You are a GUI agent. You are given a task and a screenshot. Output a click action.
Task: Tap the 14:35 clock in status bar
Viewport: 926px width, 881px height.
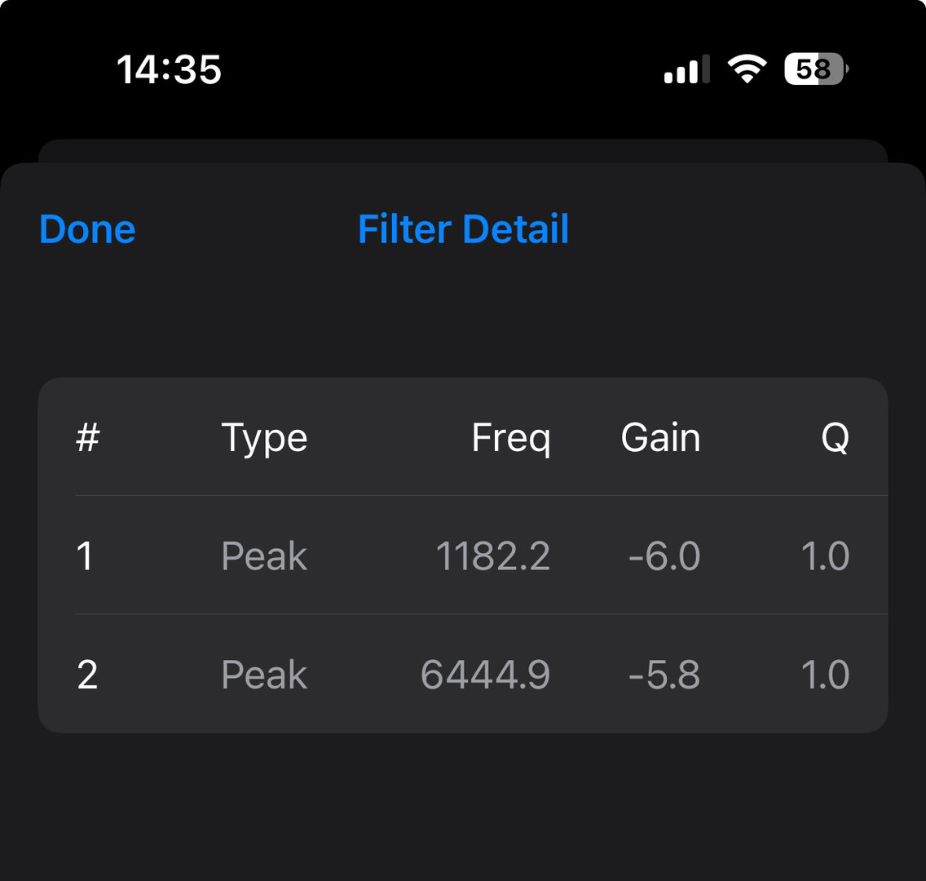169,69
